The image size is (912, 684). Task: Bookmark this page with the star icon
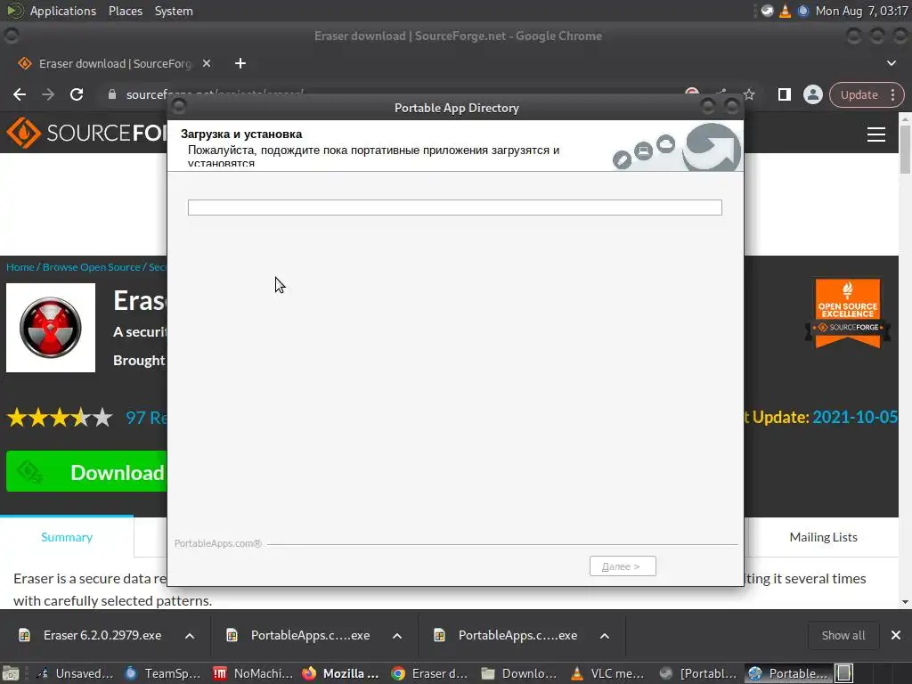coord(749,94)
